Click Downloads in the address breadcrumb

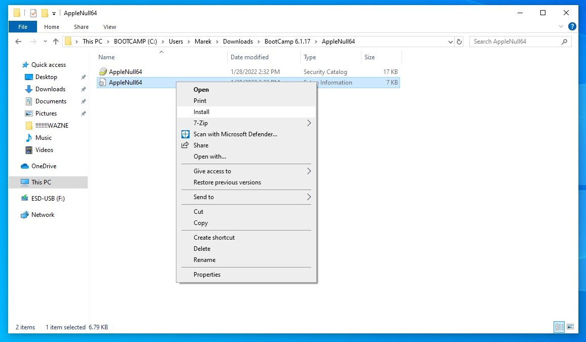238,42
